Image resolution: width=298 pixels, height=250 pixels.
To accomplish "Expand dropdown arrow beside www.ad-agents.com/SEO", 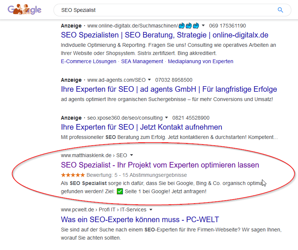I will click(x=149, y=79).
